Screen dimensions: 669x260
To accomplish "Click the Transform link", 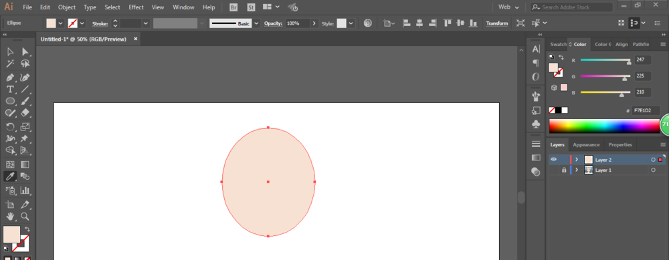I will (497, 23).
